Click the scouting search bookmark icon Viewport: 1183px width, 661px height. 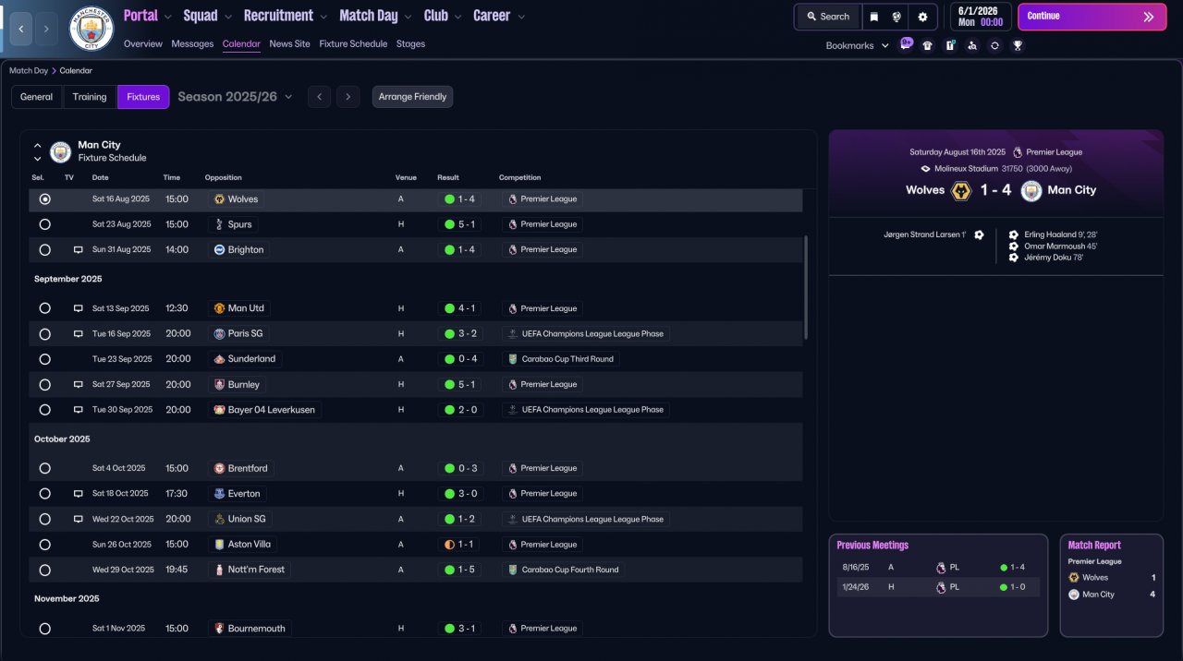pos(972,45)
